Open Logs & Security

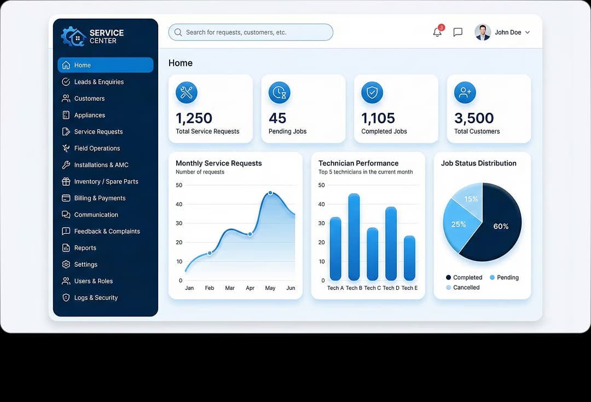(95, 297)
